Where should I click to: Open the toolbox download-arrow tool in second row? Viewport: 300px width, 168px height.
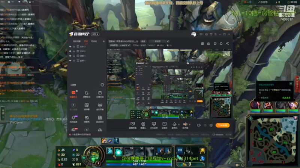[73, 107]
